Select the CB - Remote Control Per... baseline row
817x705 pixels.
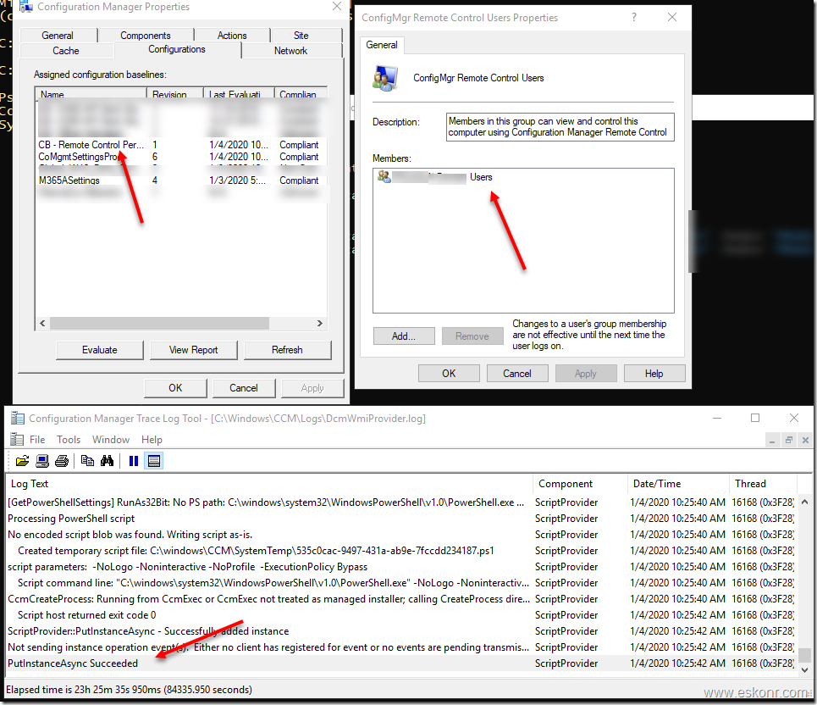coord(182,145)
